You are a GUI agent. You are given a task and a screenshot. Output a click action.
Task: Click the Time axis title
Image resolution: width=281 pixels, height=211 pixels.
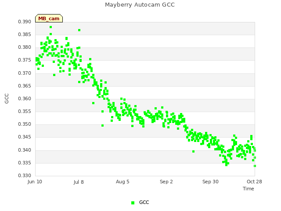click(x=249, y=189)
